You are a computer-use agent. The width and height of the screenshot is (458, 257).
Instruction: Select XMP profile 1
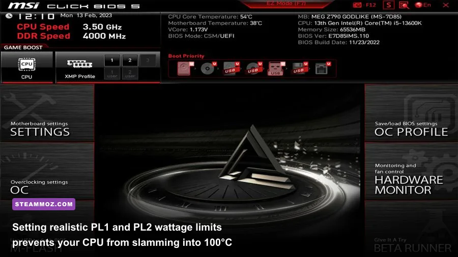pos(112,60)
